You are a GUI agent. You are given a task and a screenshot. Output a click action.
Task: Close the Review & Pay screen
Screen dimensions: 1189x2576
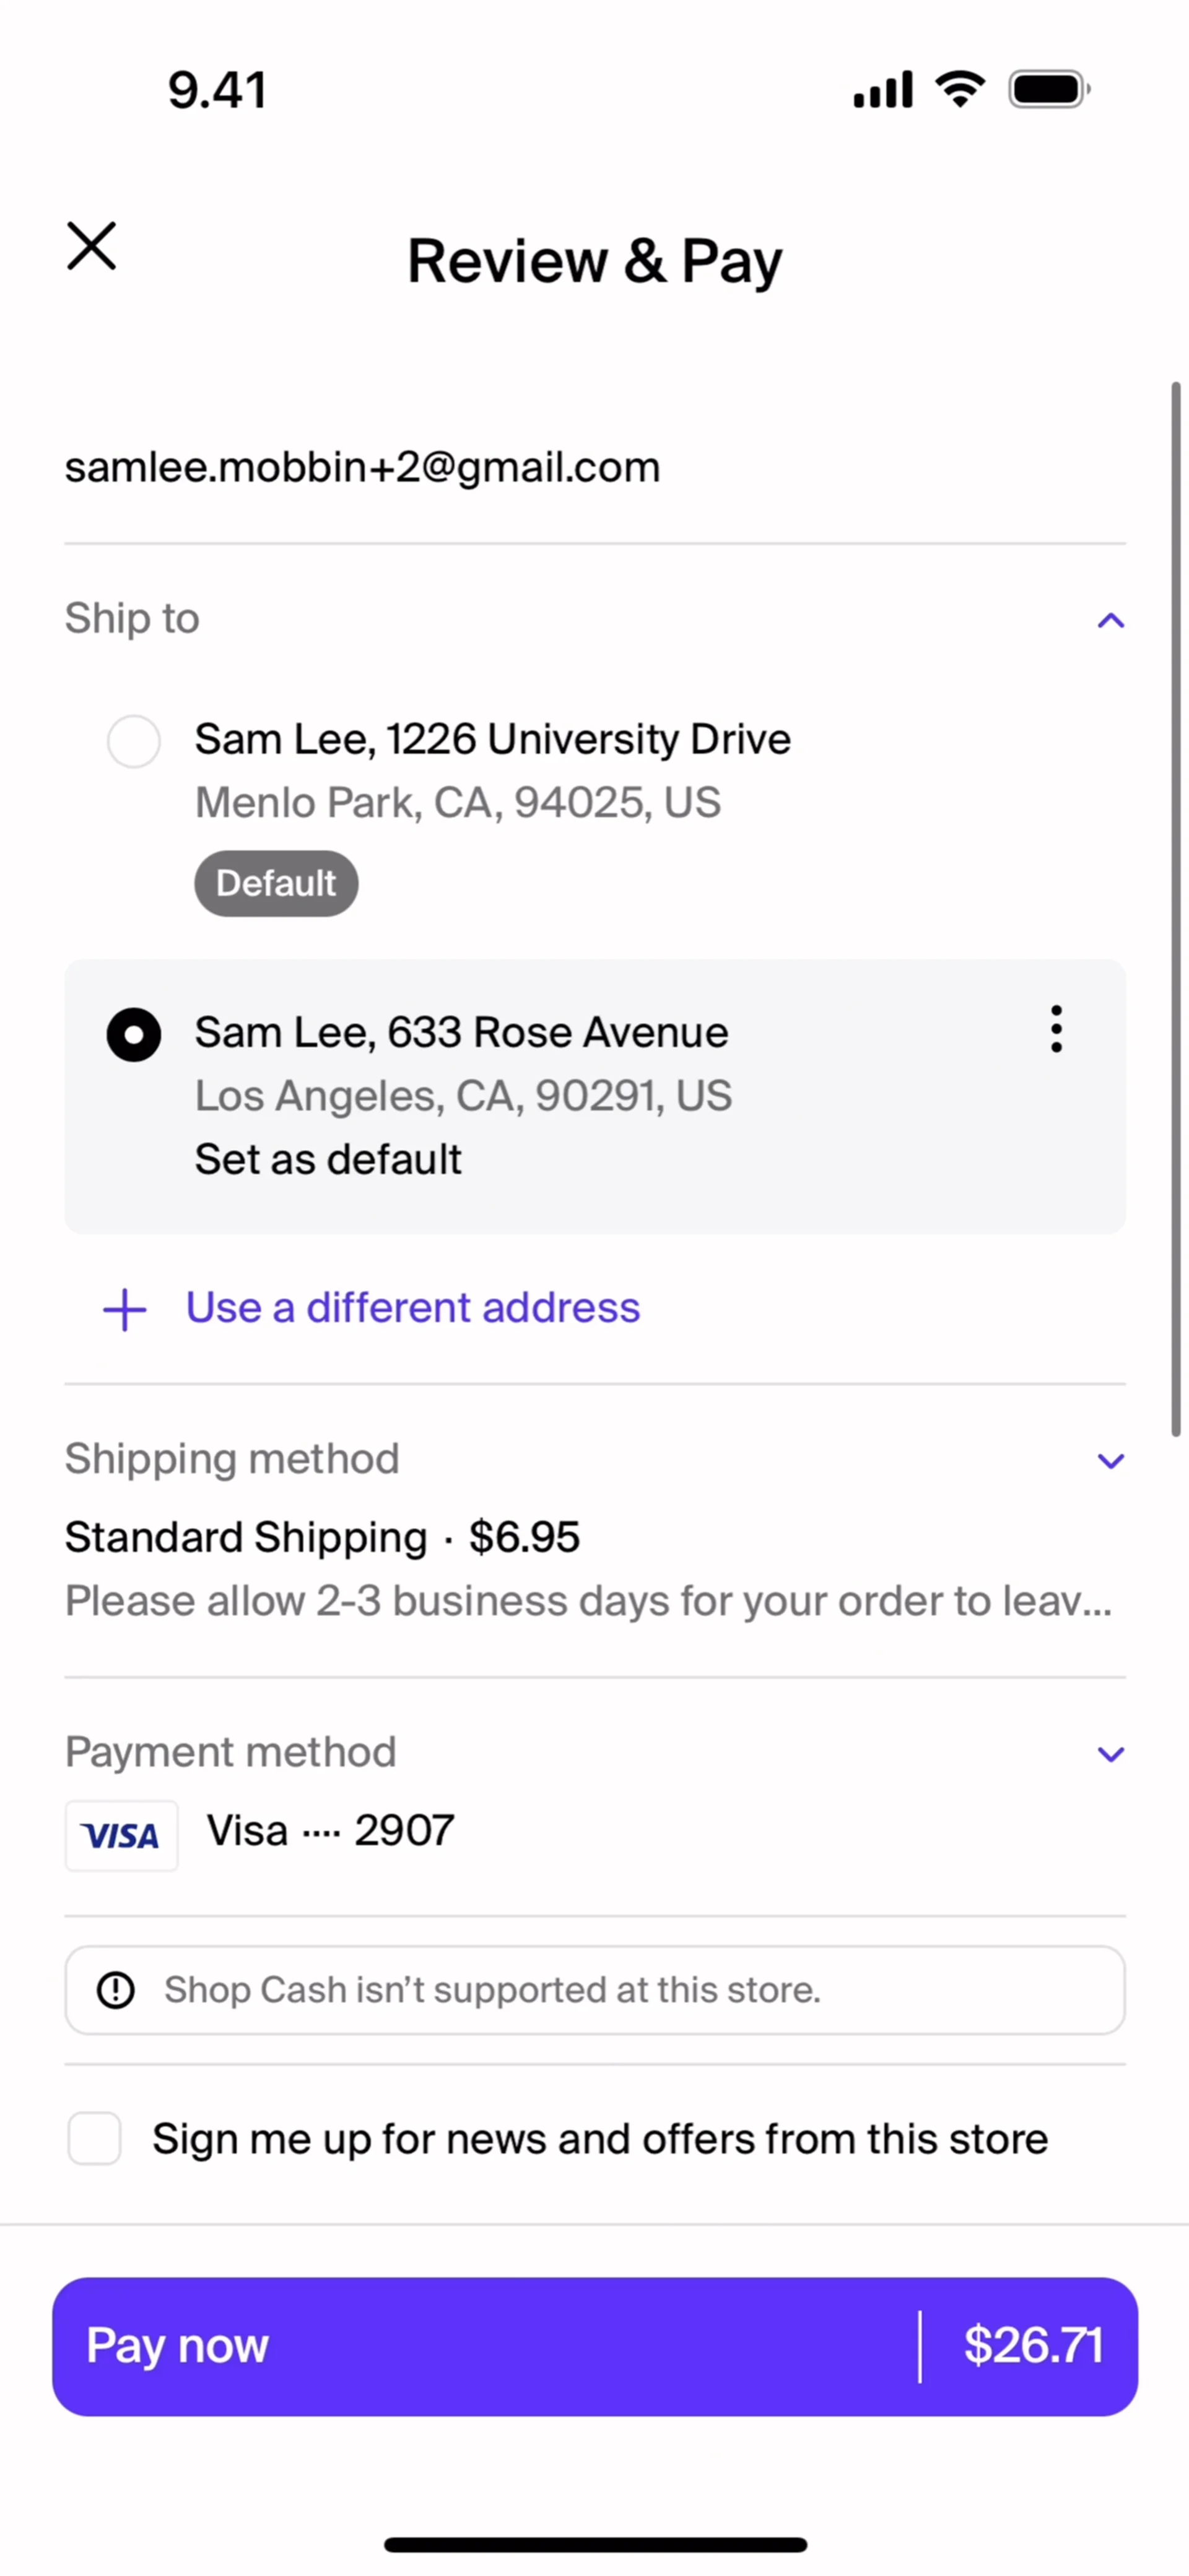pos(92,246)
